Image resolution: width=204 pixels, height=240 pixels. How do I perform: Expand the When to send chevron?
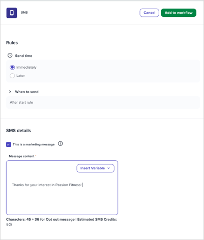click(10, 92)
